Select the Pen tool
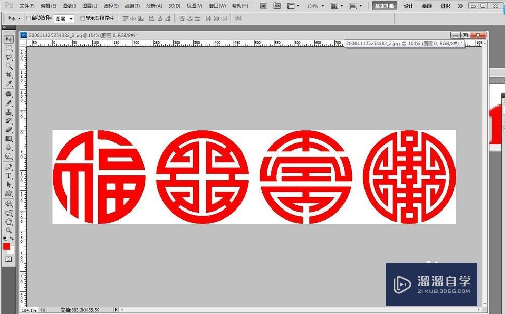505x314 pixels. pos(9,167)
